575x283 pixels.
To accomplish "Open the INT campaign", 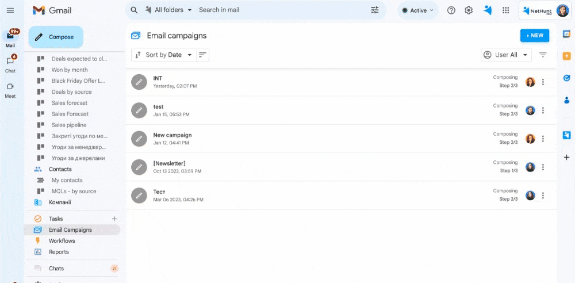I will 341,82.
